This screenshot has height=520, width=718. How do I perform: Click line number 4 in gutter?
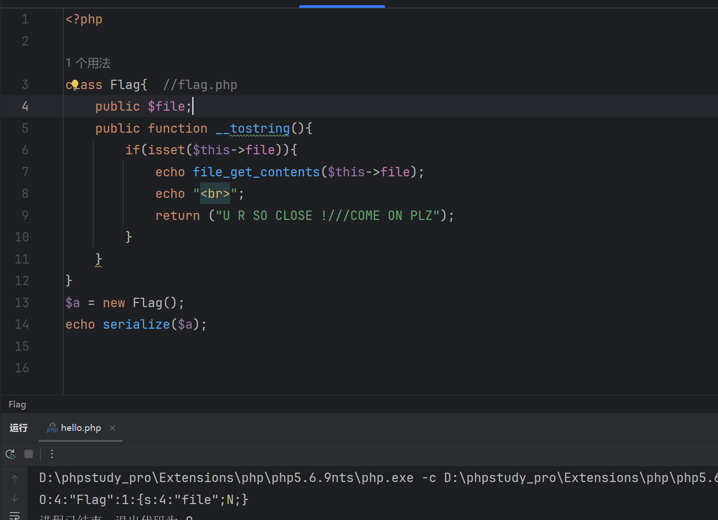25,106
